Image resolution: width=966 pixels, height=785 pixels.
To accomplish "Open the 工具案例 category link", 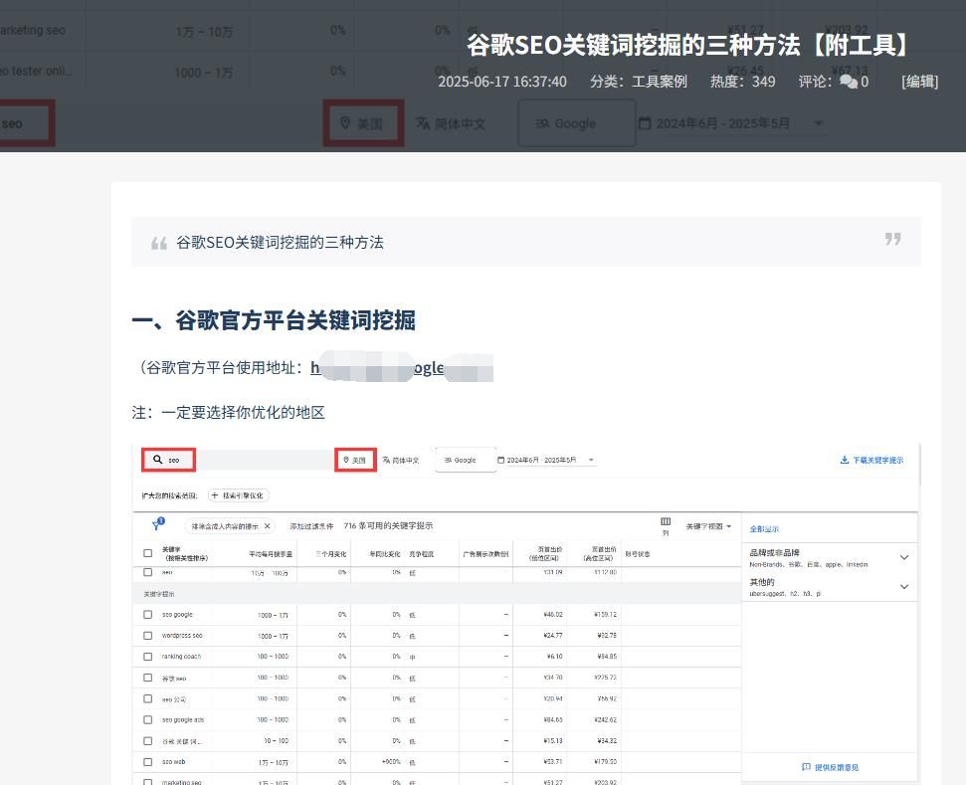I will (660, 82).
